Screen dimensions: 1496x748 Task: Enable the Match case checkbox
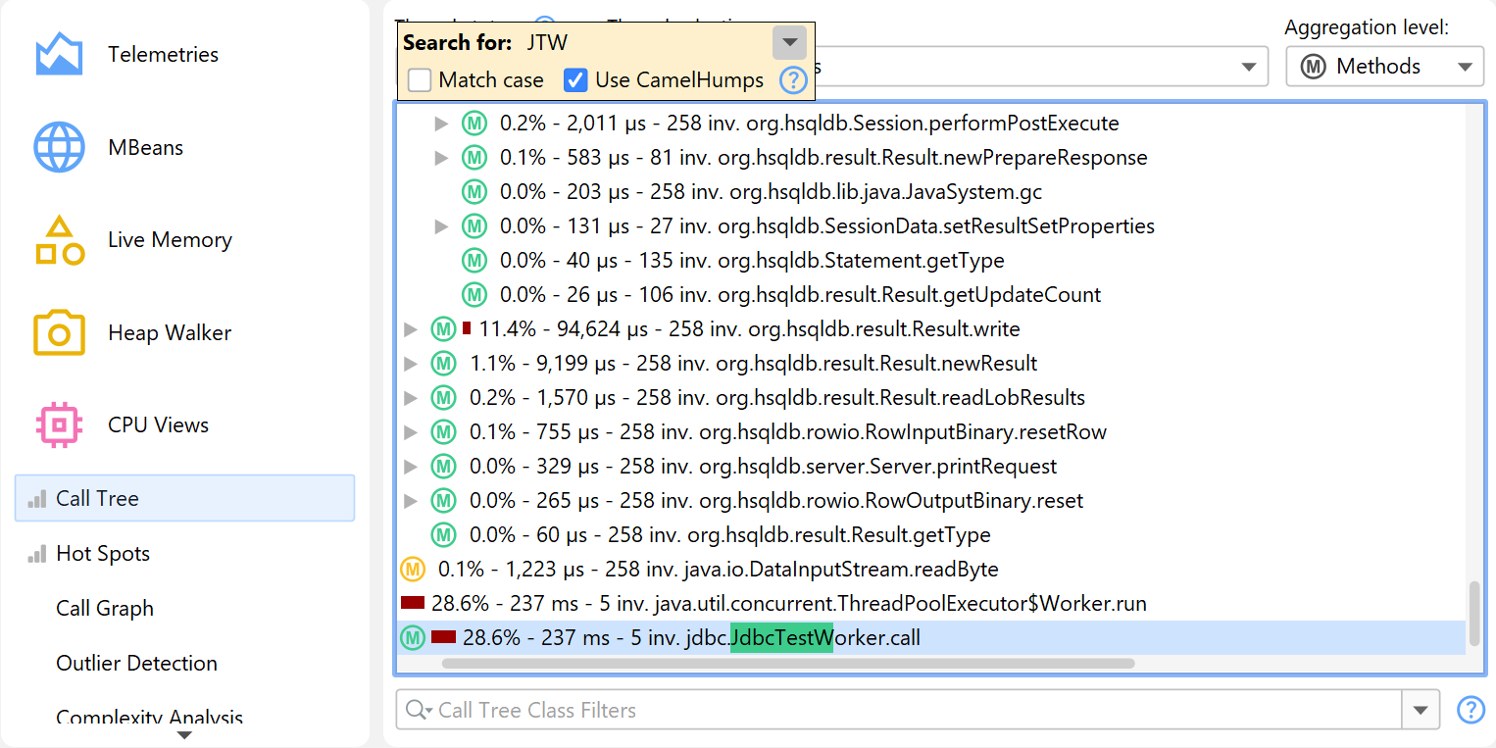(420, 80)
